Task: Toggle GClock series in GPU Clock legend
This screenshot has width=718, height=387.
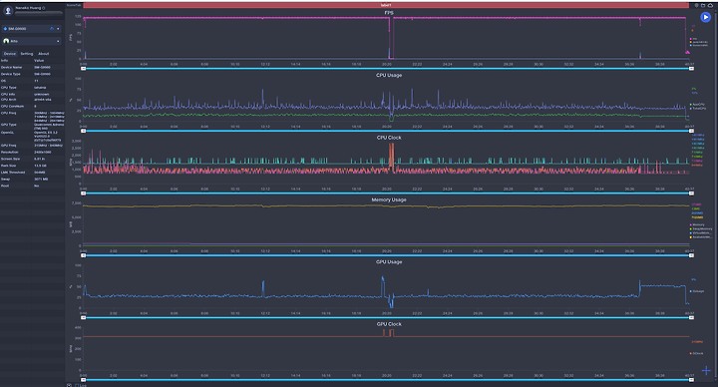Action: click(x=696, y=353)
